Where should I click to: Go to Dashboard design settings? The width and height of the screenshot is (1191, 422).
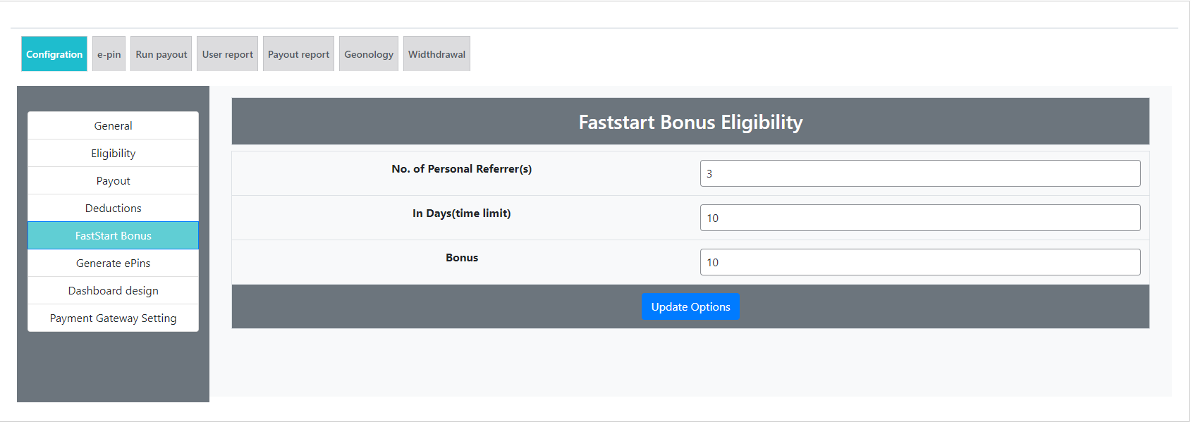click(113, 290)
